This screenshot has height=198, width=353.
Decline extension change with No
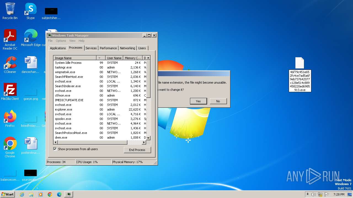tap(218, 101)
